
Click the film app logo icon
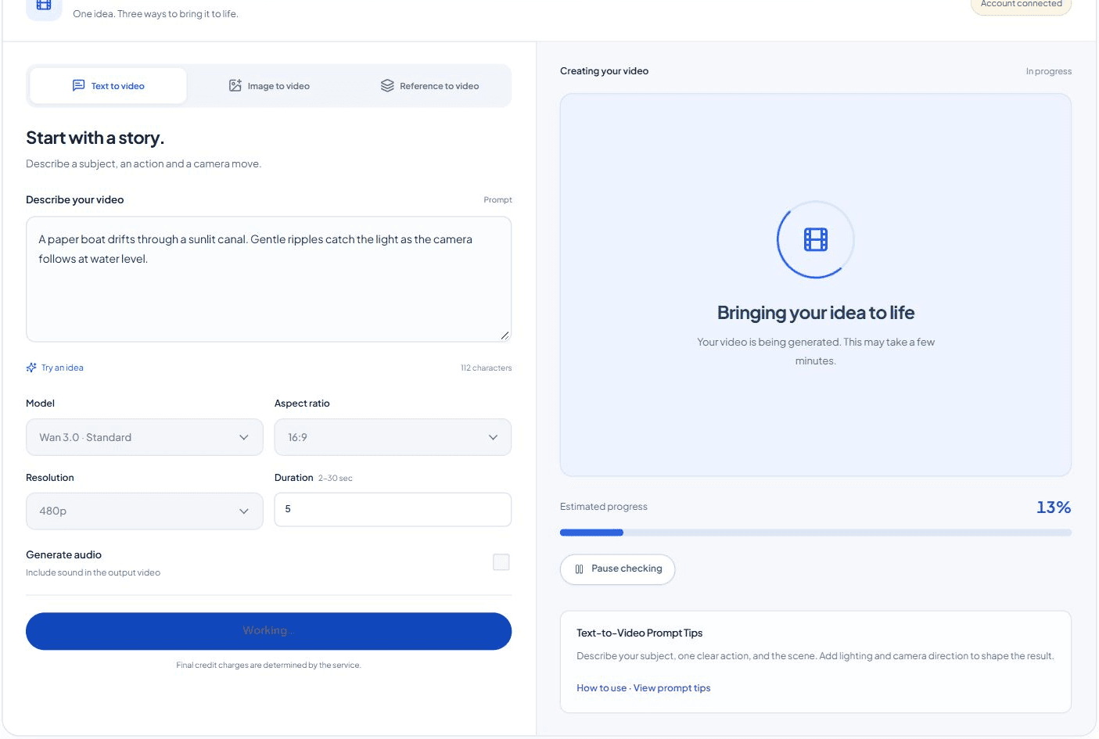[x=44, y=6]
